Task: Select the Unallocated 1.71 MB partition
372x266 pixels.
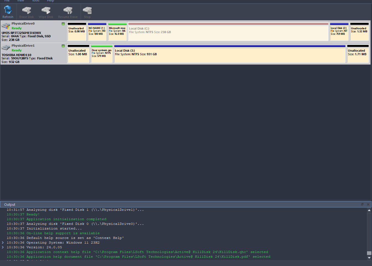Action: coord(358,54)
